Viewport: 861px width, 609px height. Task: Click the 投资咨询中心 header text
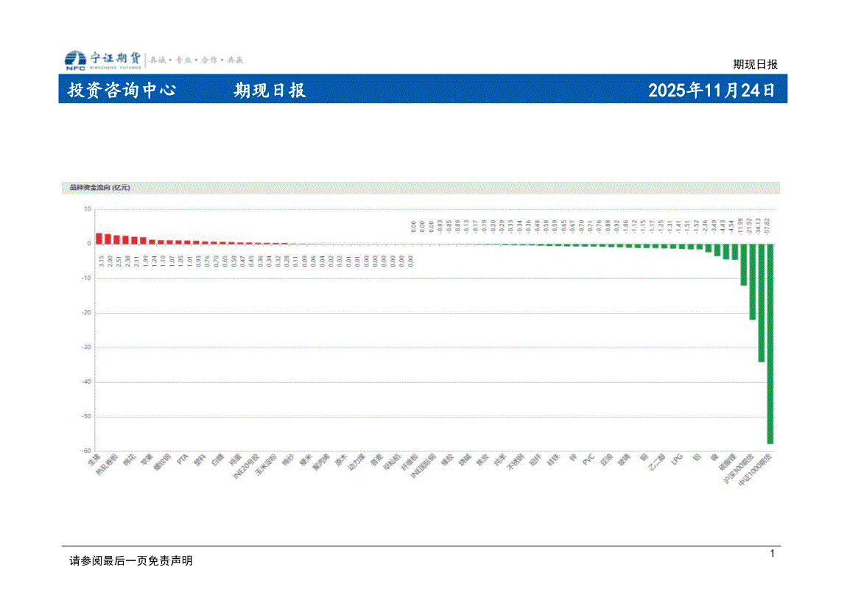click(x=122, y=91)
